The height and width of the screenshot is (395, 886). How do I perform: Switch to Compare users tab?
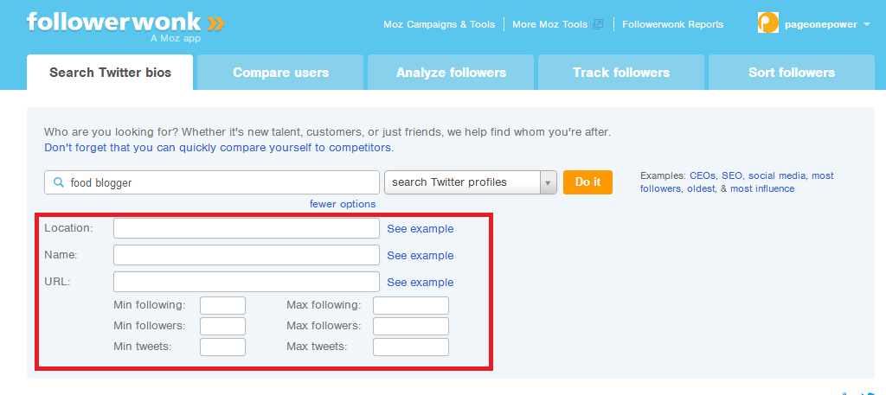pyautogui.click(x=280, y=73)
